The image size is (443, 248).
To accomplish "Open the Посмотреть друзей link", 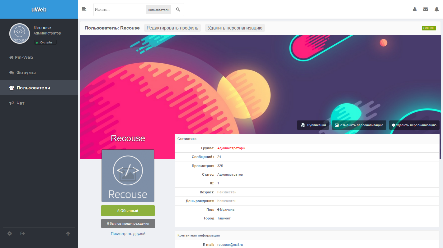I will [128, 234].
